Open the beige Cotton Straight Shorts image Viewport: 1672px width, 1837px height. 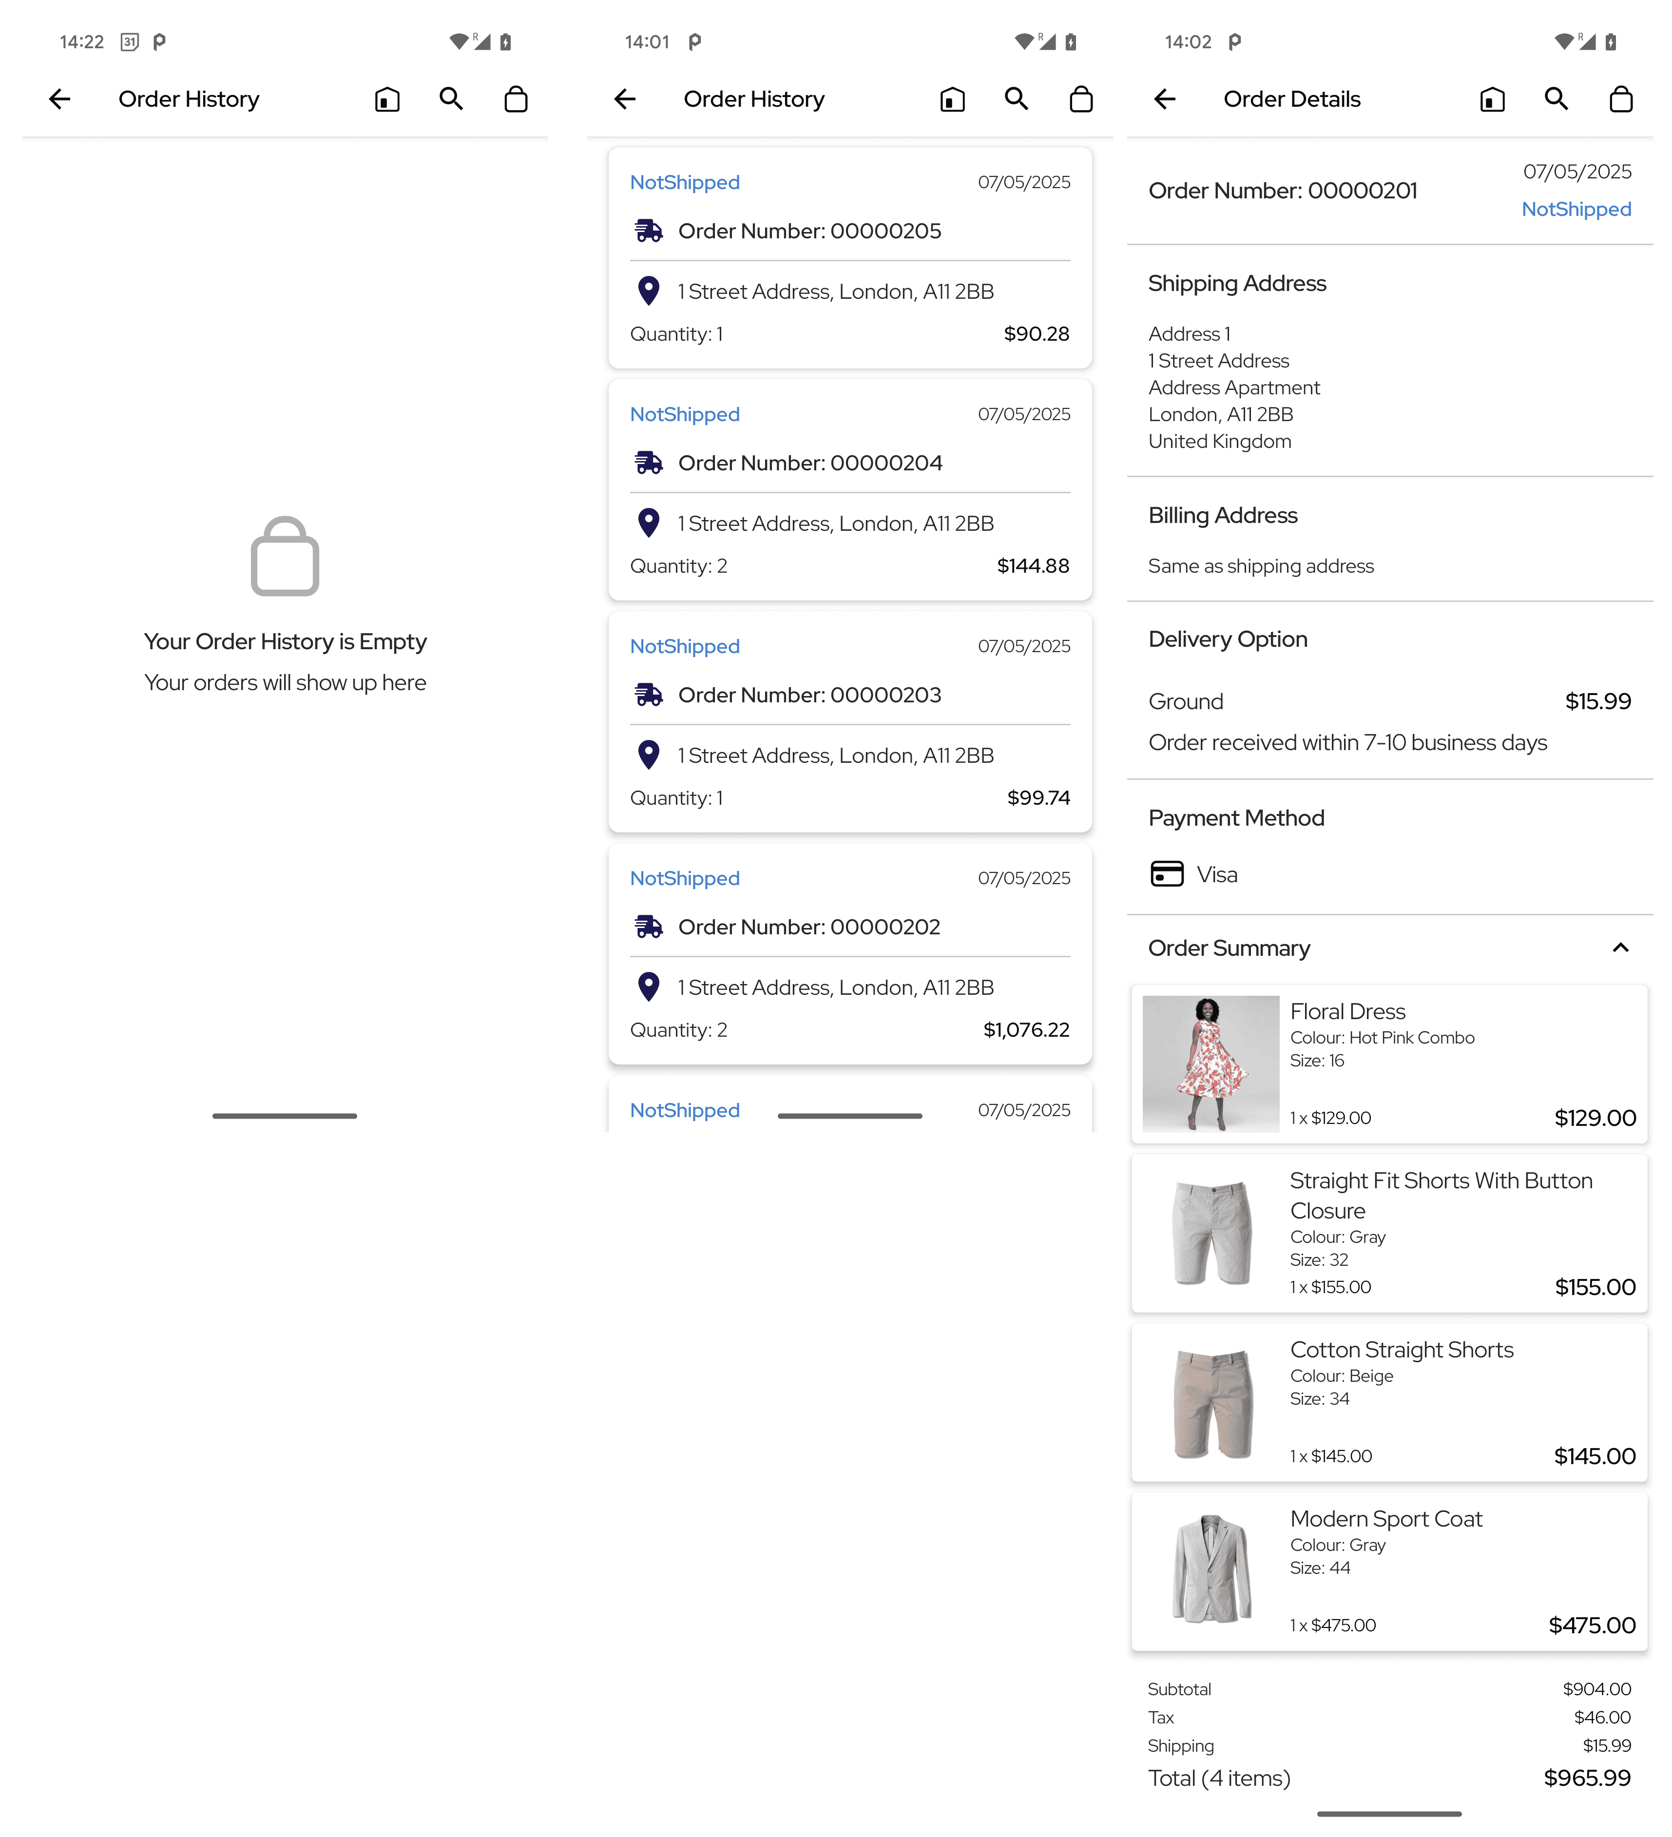tap(1211, 1402)
